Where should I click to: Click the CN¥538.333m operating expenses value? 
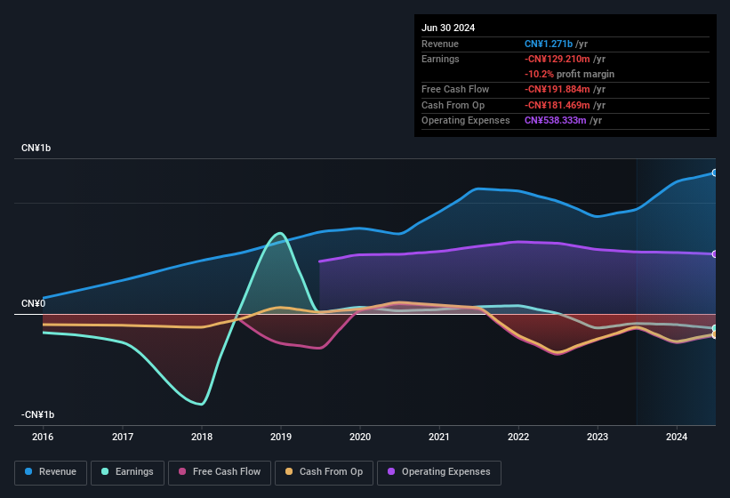click(556, 121)
